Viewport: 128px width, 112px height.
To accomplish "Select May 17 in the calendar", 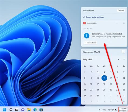I will [98, 84].
